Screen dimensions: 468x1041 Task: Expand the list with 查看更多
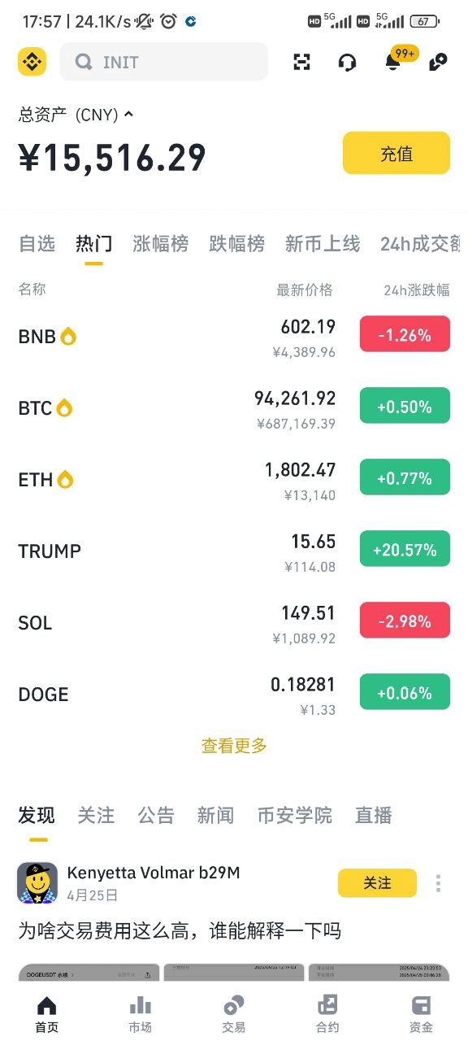tap(234, 745)
